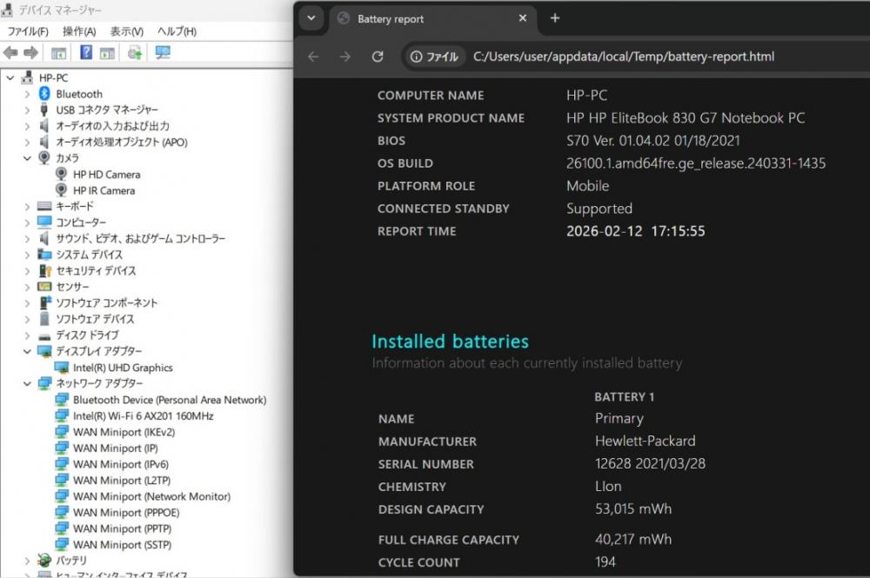Select the HP IR Camera device
This screenshot has width=870, height=578.
(104, 190)
